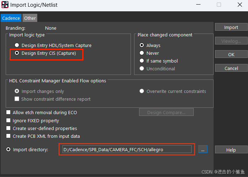Open Help for Import Logic
Screen dimensions: 248x177
click(231, 150)
